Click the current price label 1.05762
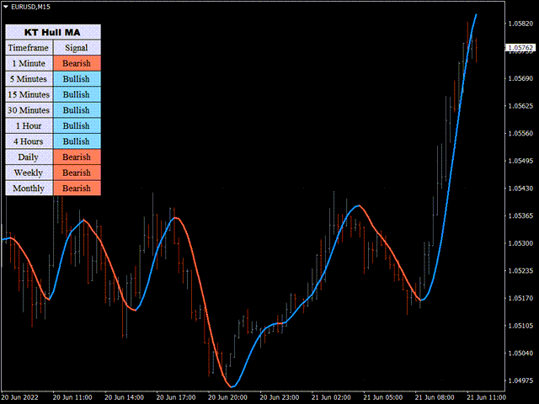The image size is (539, 404). point(520,48)
